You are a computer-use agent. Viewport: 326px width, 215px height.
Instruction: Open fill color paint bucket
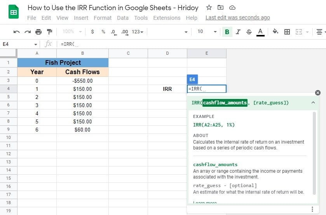click(x=275, y=31)
